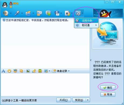Image resolution: width=124 pixels, height=105 pixels.
Task: Start voice chat with microphone icon
Action: (x=17, y=13)
